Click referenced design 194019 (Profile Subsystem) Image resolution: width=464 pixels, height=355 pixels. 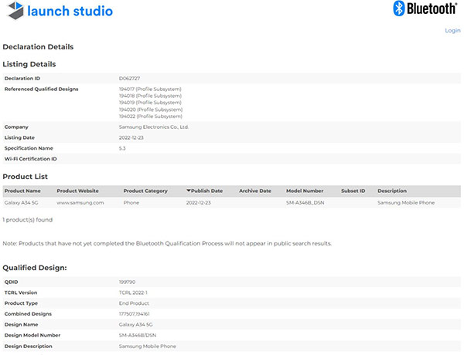tap(150, 103)
